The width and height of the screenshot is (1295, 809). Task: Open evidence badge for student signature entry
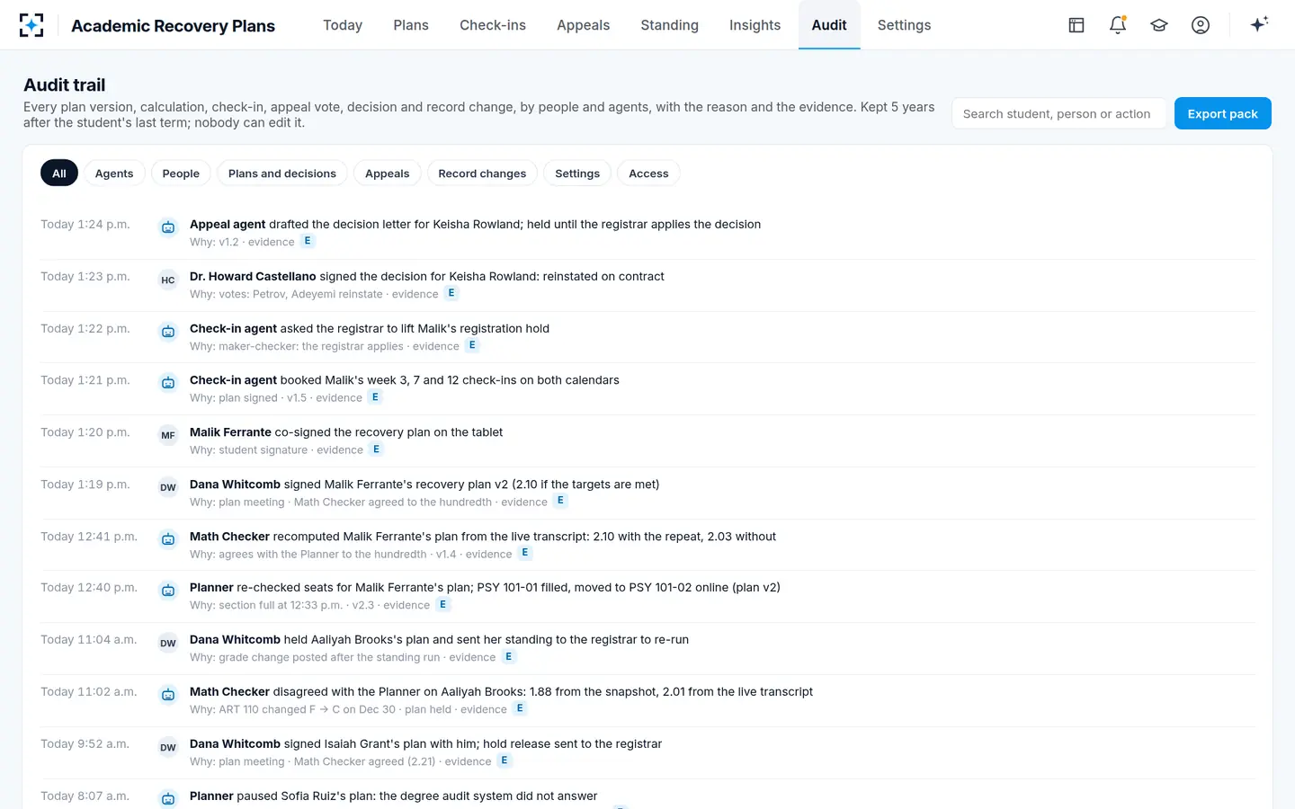click(x=376, y=449)
